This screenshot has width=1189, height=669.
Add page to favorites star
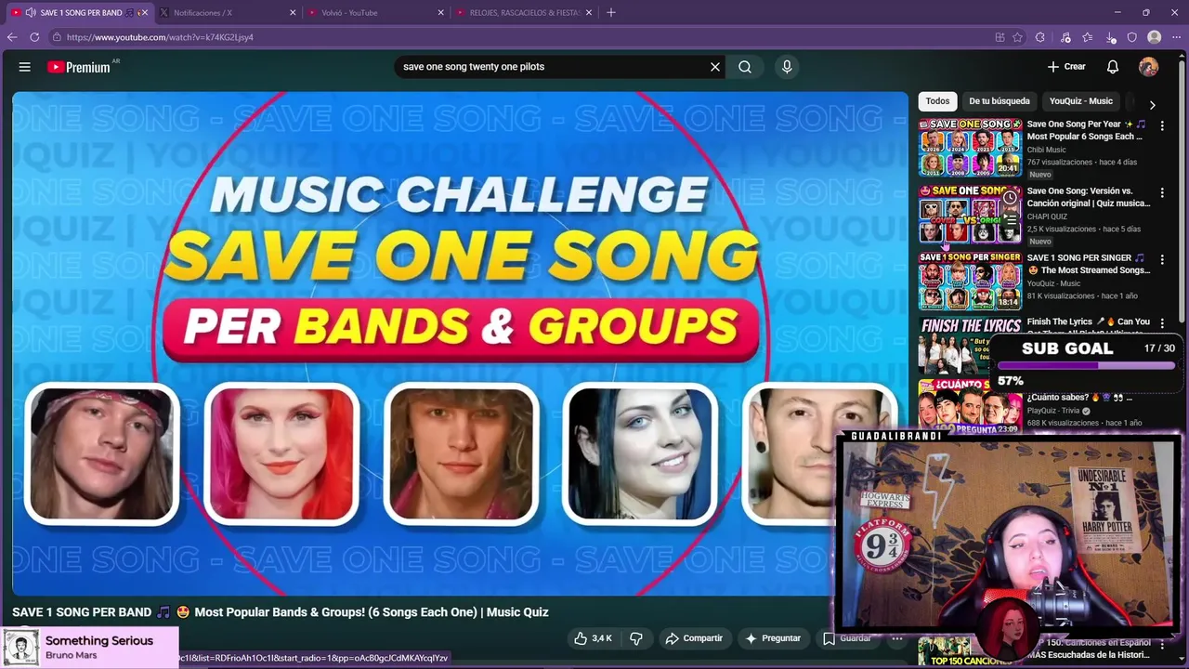tap(1018, 37)
